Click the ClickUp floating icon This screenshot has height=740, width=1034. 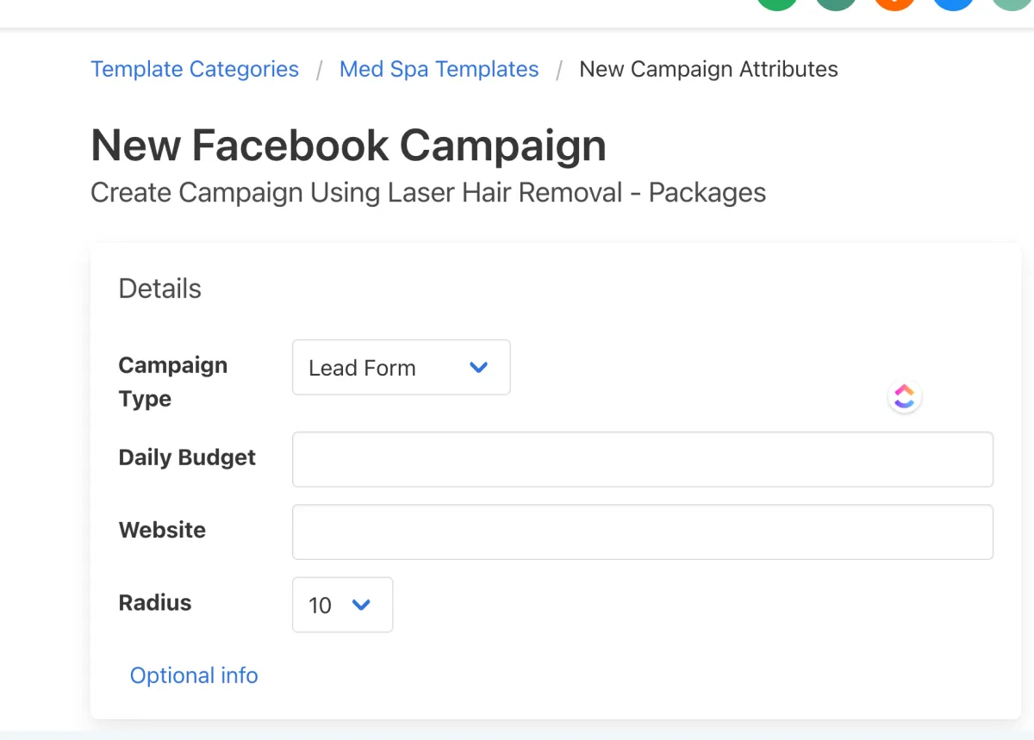pyautogui.click(x=904, y=396)
